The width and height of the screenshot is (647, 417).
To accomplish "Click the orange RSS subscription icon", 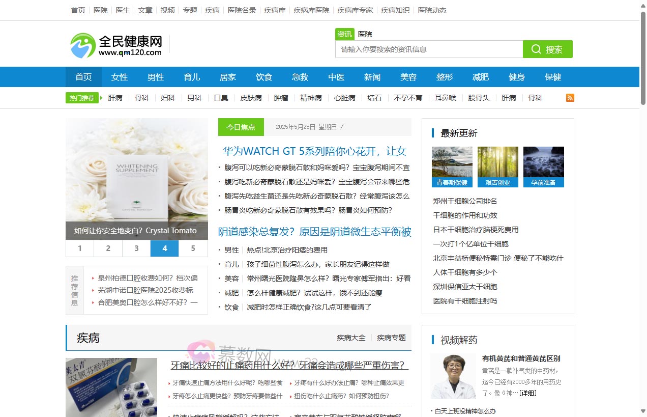I will (570, 97).
